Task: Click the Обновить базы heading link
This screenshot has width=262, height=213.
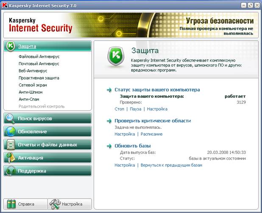Action: tap(133, 146)
